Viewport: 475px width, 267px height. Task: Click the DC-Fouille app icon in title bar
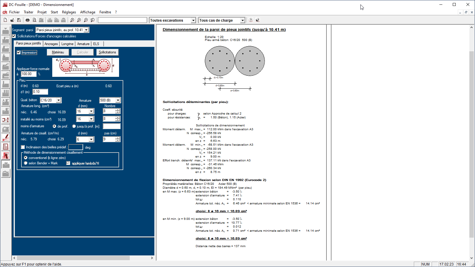(5, 4)
